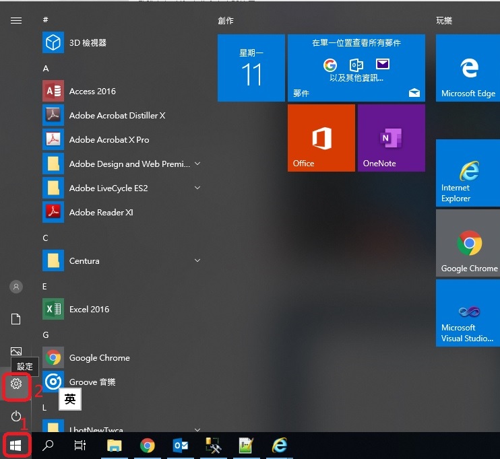Expand Adobe Design and Web Premium folder
Viewport: 500px width, 459px height.
tap(197, 164)
